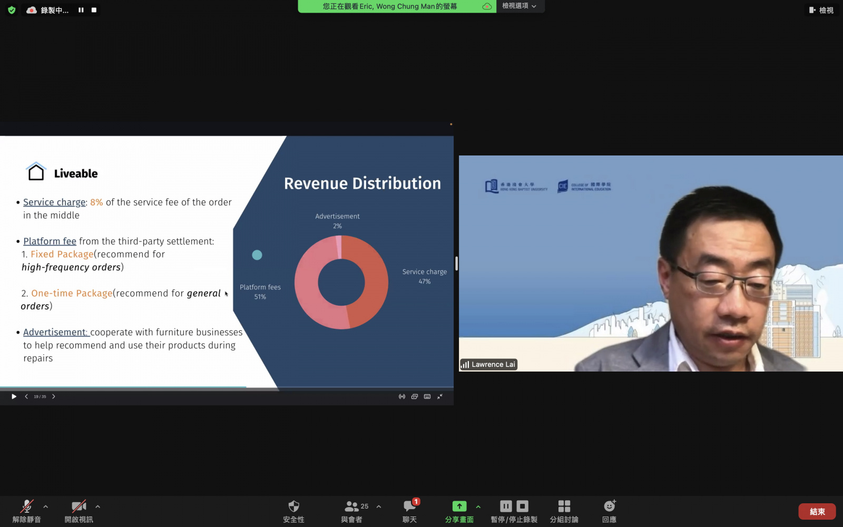Unmute microphone with 解除靜音 button

pos(26,511)
